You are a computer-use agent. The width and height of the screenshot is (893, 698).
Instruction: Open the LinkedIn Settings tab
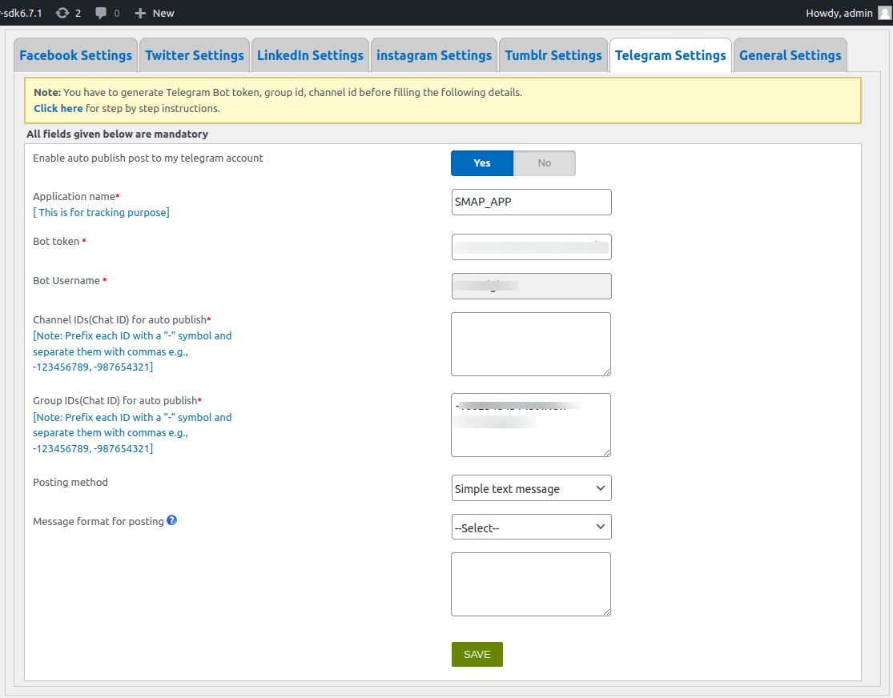point(310,55)
